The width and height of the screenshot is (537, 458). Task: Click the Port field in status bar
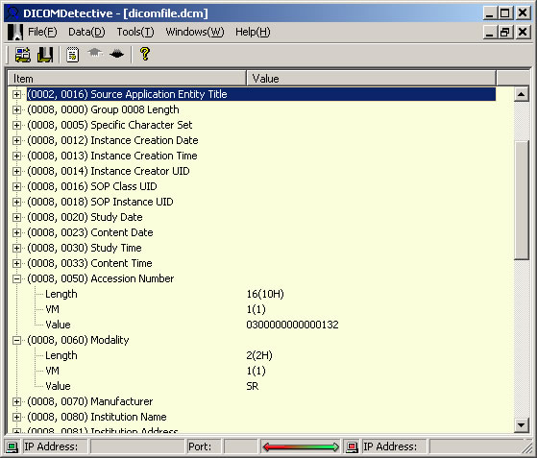click(240, 446)
